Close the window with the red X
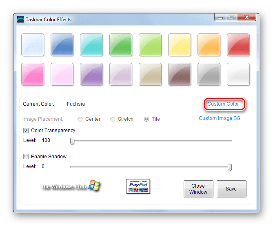Image resolution: width=273 pixels, height=226 pixels. pos(246,18)
